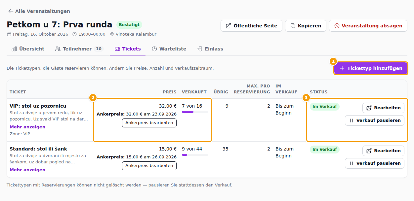The image size is (414, 201).
Task: Click the copy icon in the Kopieren button
Action: coord(293,26)
